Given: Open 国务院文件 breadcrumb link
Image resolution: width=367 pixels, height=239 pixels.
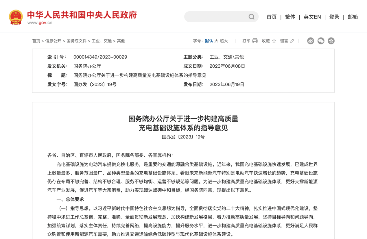Looking at the screenshot, I should pos(76,41).
